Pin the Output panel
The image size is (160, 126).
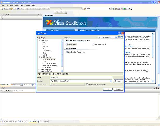(157, 88)
